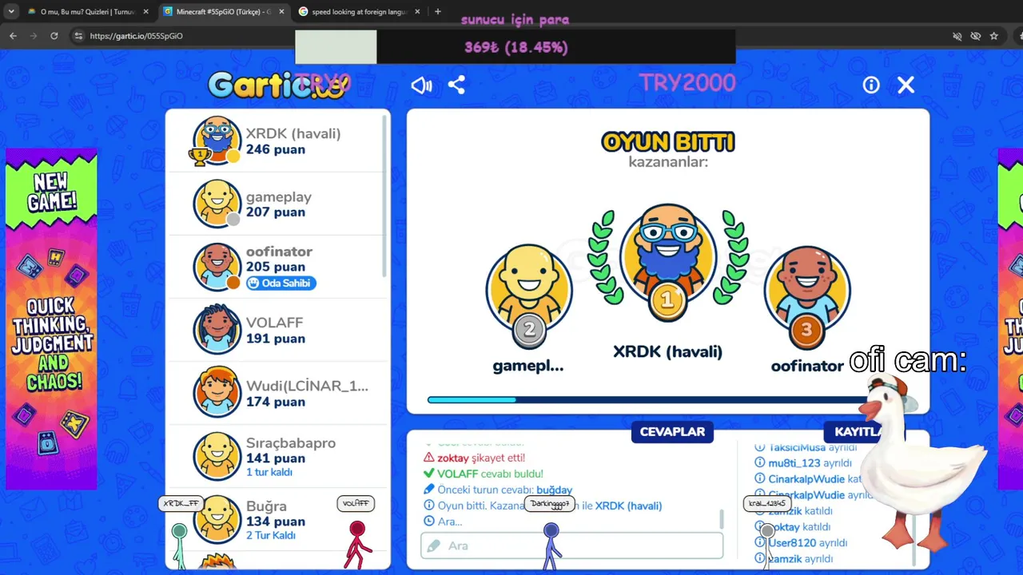
Task: Click 'Sıraçbabapro' name in the player list
Action: click(x=291, y=442)
